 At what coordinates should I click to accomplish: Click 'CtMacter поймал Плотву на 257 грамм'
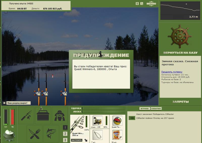[155, 118]
